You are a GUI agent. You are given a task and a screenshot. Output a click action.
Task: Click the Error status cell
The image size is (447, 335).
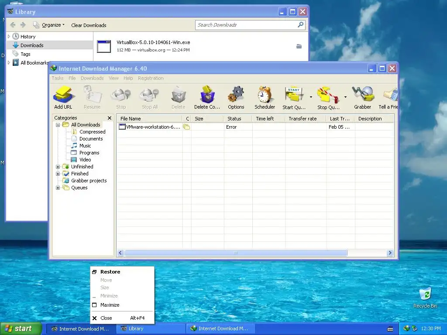[231, 127]
